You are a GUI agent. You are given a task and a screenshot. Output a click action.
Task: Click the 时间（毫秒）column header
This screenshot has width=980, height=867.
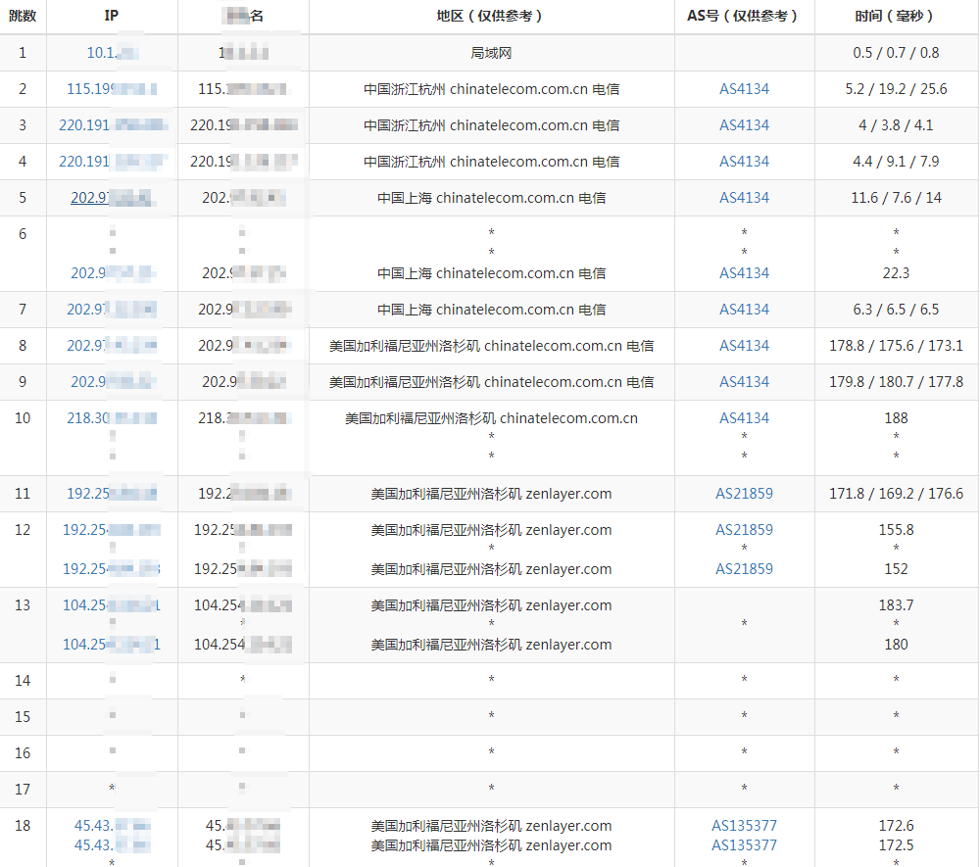pos(896,16)
